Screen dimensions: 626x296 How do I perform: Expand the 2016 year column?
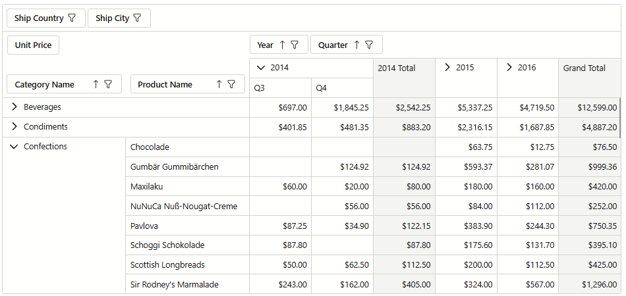pos(509,68)
